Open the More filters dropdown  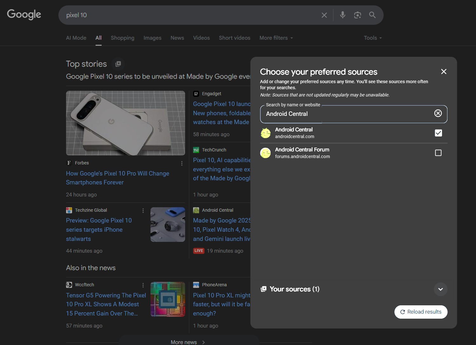[x=276, y=38]
